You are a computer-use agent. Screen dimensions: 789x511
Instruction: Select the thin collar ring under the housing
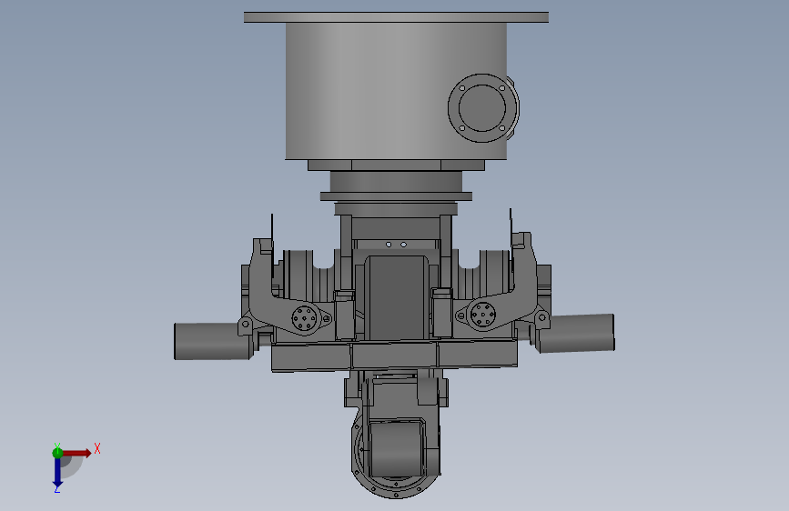[x=396, y=196]
